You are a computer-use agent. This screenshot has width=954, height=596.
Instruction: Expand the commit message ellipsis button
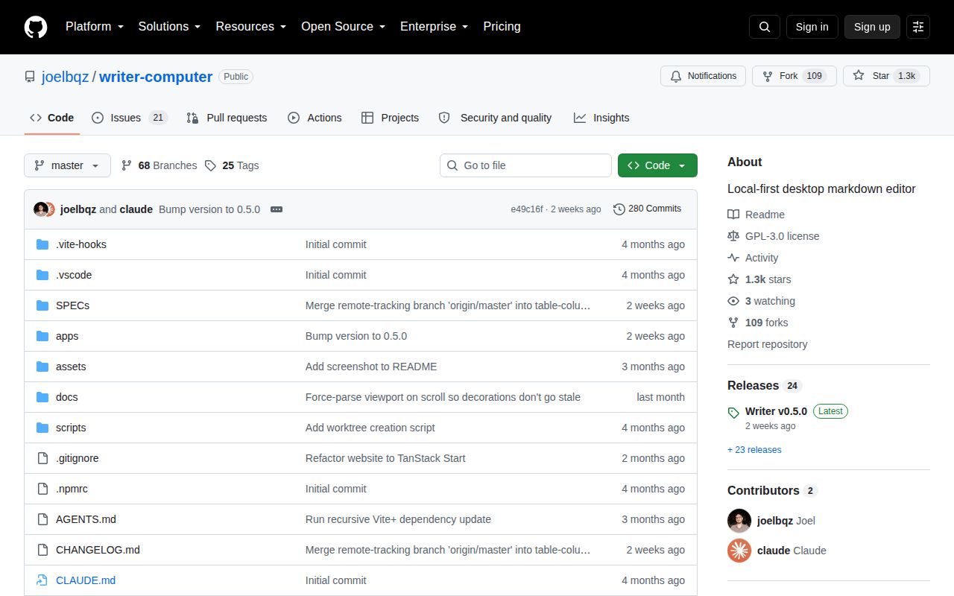(277, 209)
